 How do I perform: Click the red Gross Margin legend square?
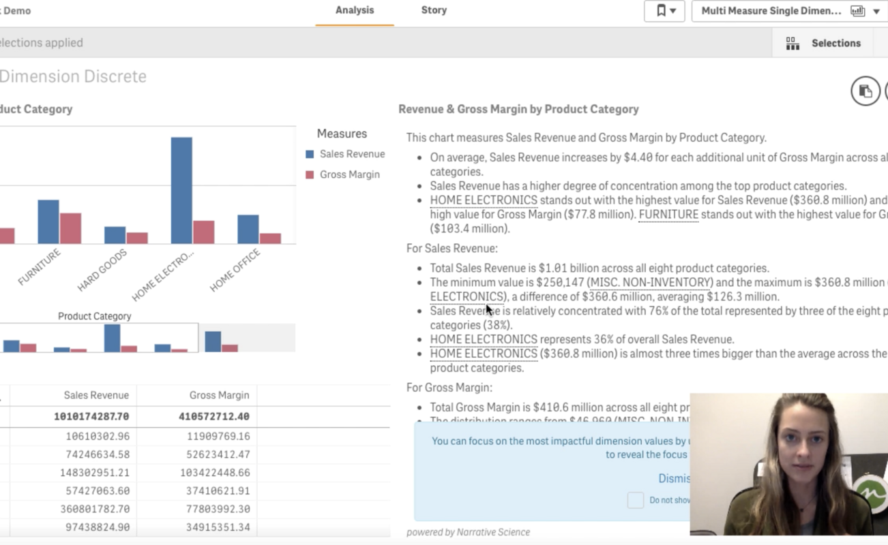pyautogui.click(x=310, y=175)
